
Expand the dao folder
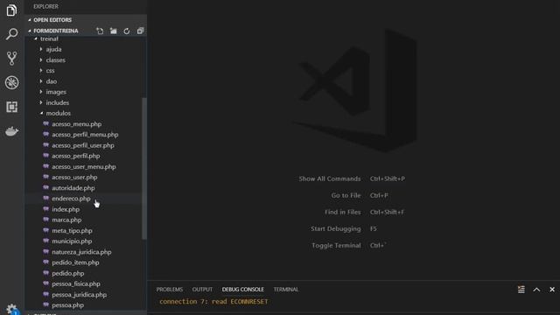86,81
